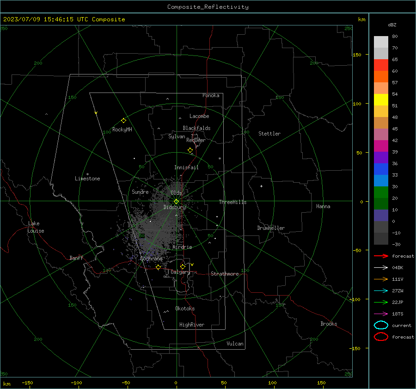Select the Banff label on the map
The width and height of the screenshot is (416, 389).
(76, 258)
